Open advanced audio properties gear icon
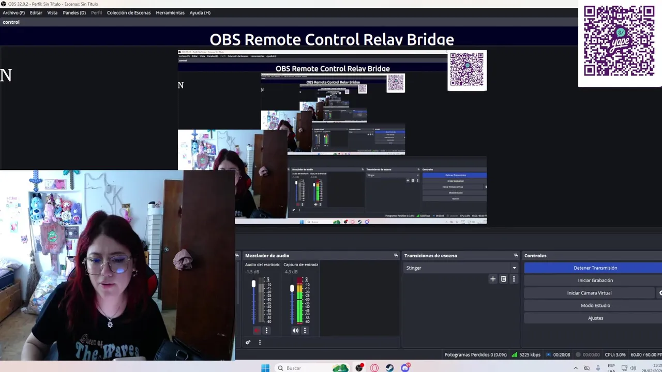 [x=248, y=342]
